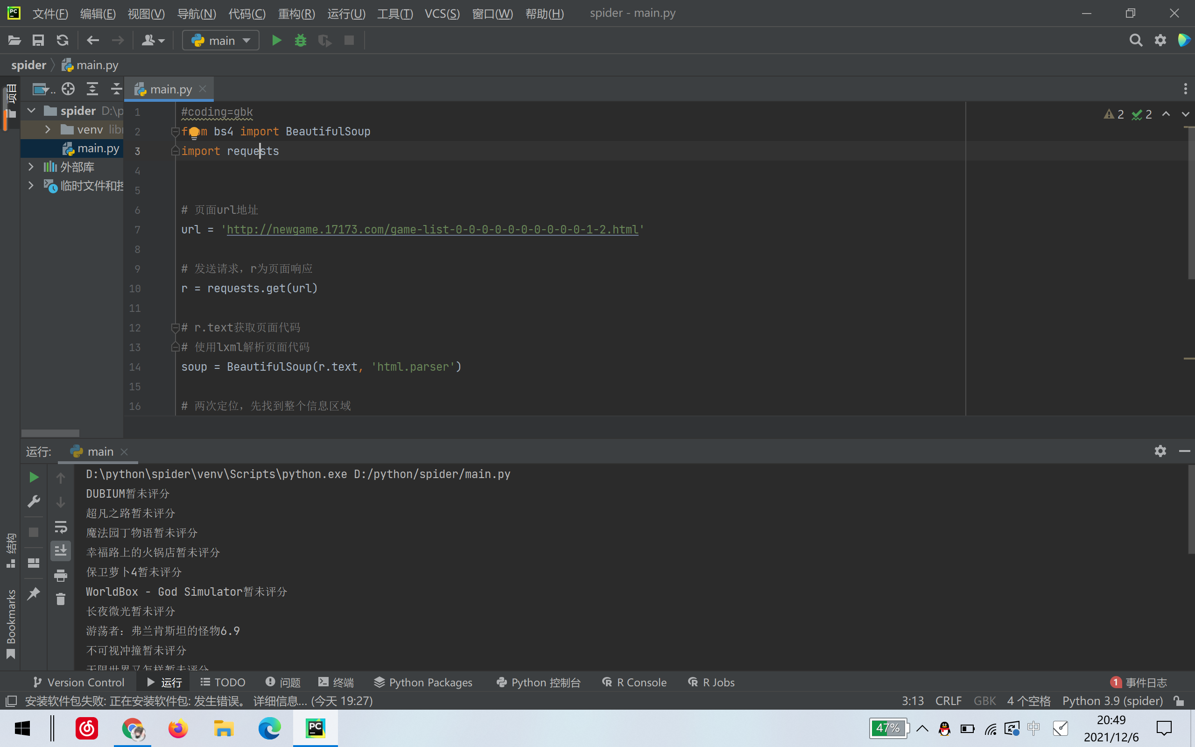This screenshot has height=747, width=1195.
Task: Toggle soft-wrap in the Run console
Action: (x=61, y=527)
